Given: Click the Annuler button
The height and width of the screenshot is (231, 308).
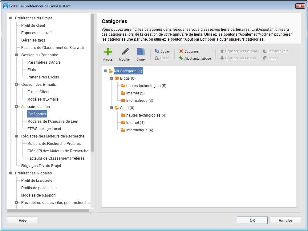Looking at the screenshot, I should coord(286,220).
